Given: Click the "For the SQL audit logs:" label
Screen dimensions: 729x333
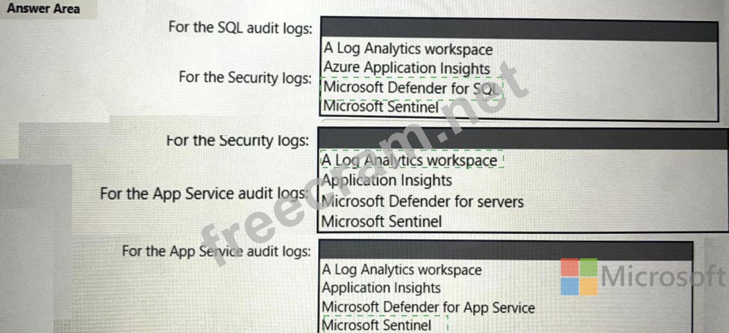Looking at the screenshot, I should (x=240, y=28).
